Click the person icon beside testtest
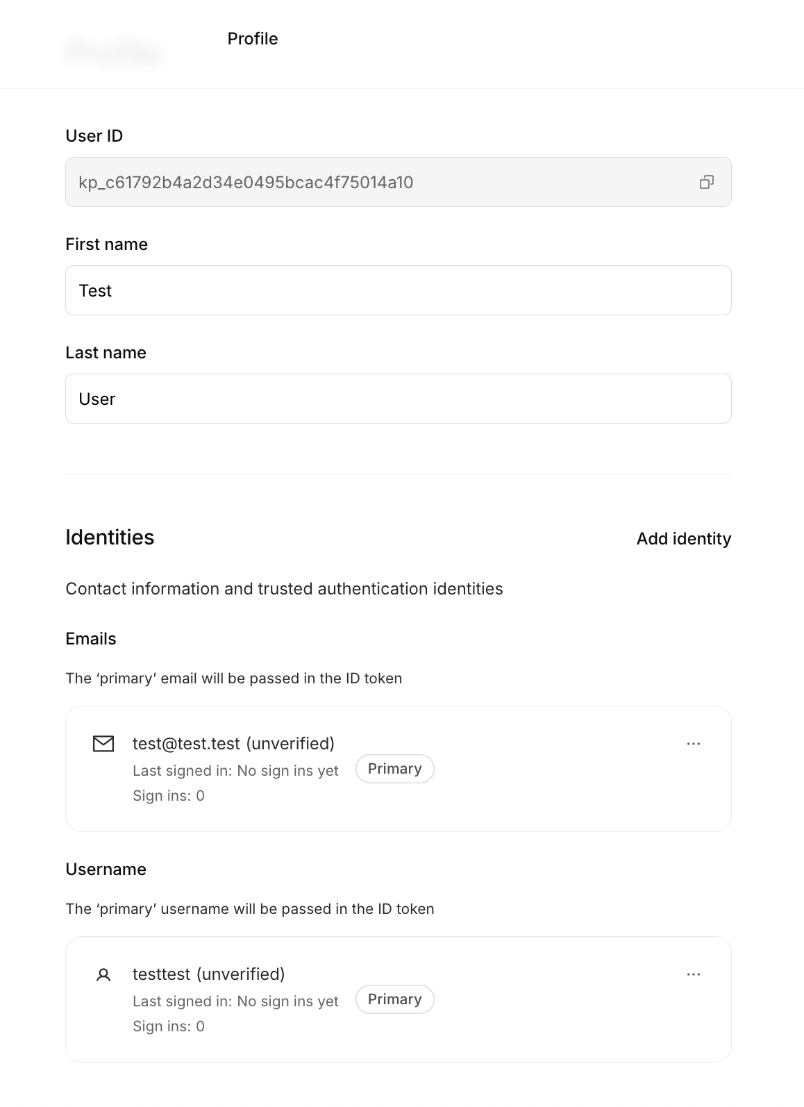This screenshot has height=1107, width=804. (x=103, y=975)
